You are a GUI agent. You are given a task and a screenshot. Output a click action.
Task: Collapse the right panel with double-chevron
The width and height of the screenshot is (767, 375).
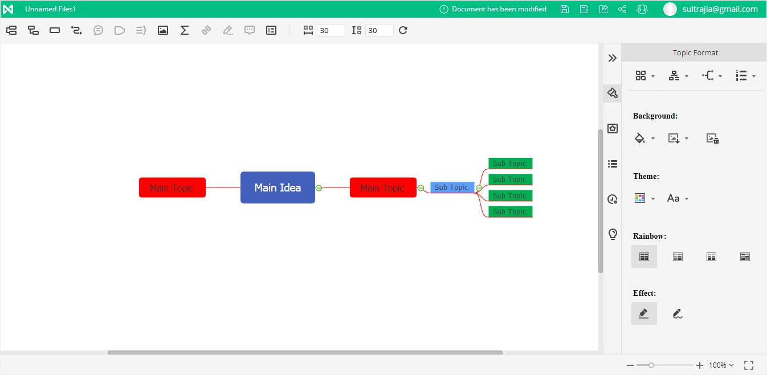[613, 58]
